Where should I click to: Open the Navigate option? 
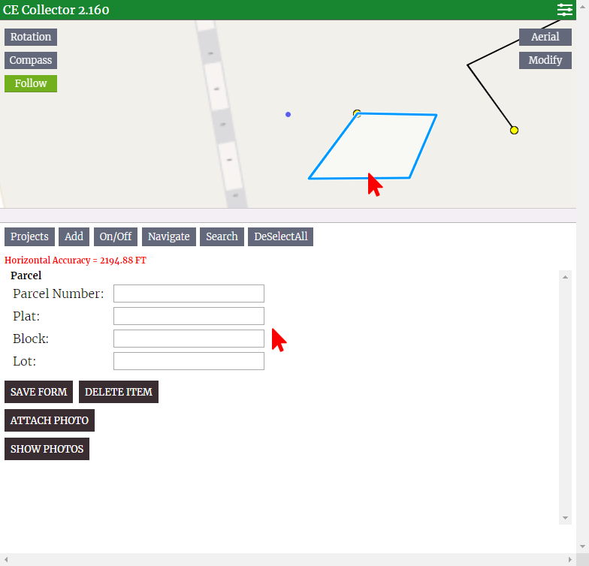click(168, 236)
